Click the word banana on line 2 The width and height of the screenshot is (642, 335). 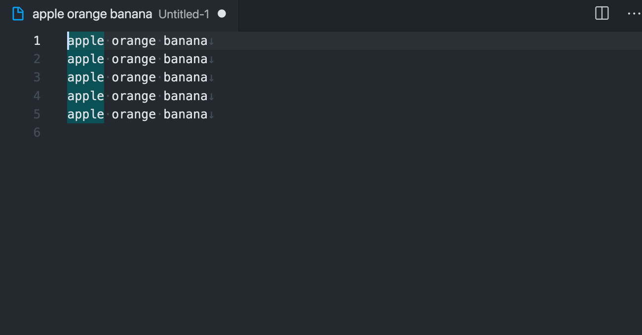[x=186, y=59]
